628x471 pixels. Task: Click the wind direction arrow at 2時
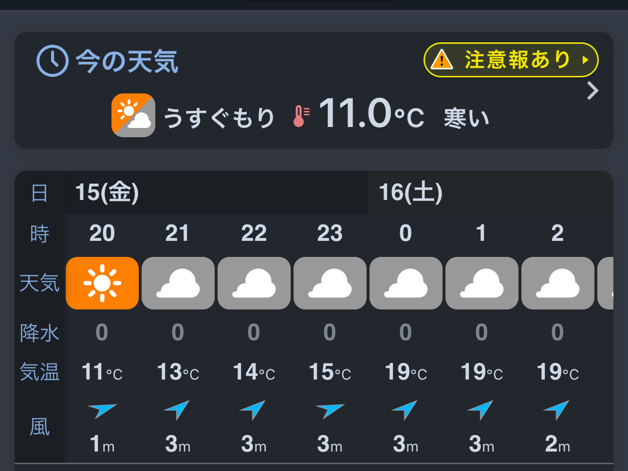pyautogui.click(x=557, y=410)
